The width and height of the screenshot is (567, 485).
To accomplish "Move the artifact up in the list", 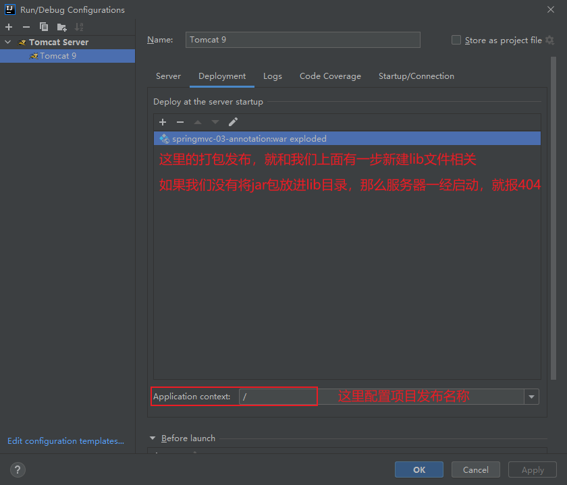I will click(198, 122).
